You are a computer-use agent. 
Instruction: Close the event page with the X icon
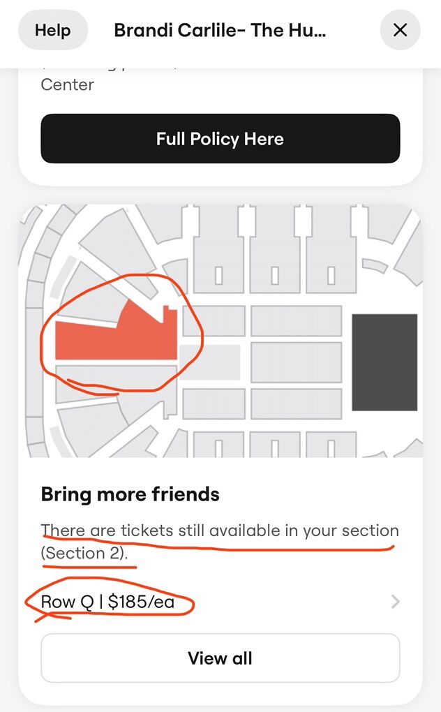point(400,30)
